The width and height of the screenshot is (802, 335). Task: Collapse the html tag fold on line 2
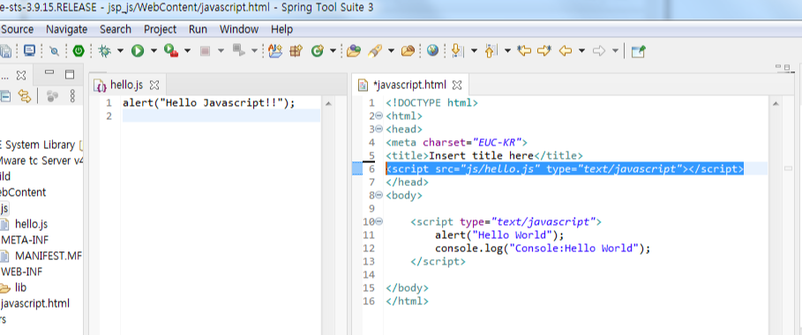tap(379, 115)
